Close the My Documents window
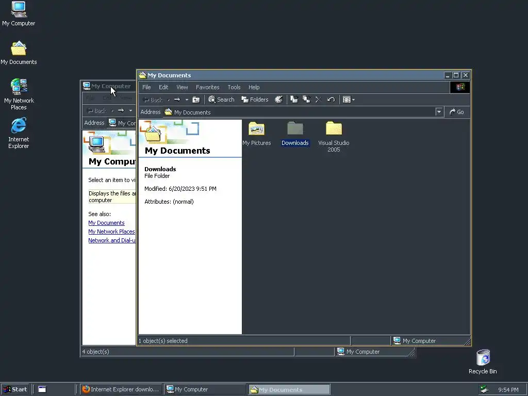 click(466, 75)
